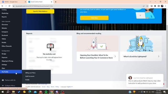
Task: Open Windows Start menu
Action: 3,92
